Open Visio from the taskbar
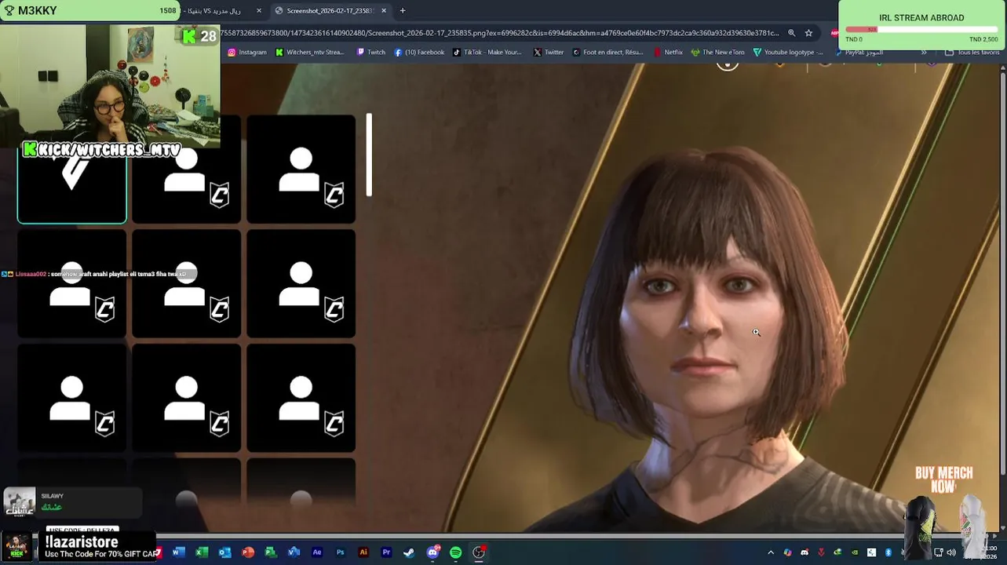The image size is (1007, 565). (x=294, y=552)
